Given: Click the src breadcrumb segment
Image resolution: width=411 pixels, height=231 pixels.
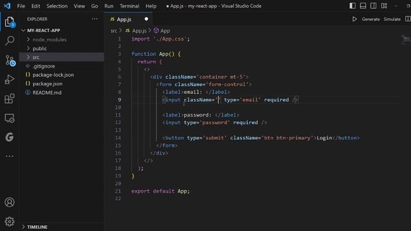Looking at the screenshot, I should (114, 31).
